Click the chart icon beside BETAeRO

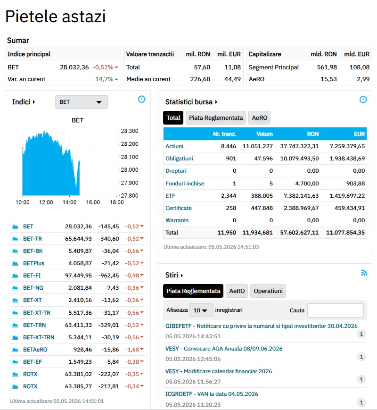coord(15,350)
